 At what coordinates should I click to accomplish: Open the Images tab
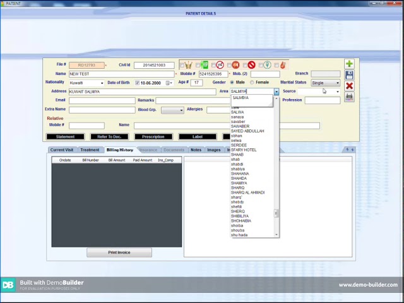(214, 150)
